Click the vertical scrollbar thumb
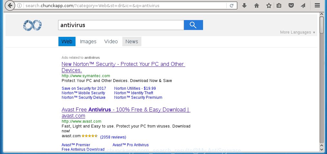The height and width of the screenshot is (154, 327). [322, 25]
